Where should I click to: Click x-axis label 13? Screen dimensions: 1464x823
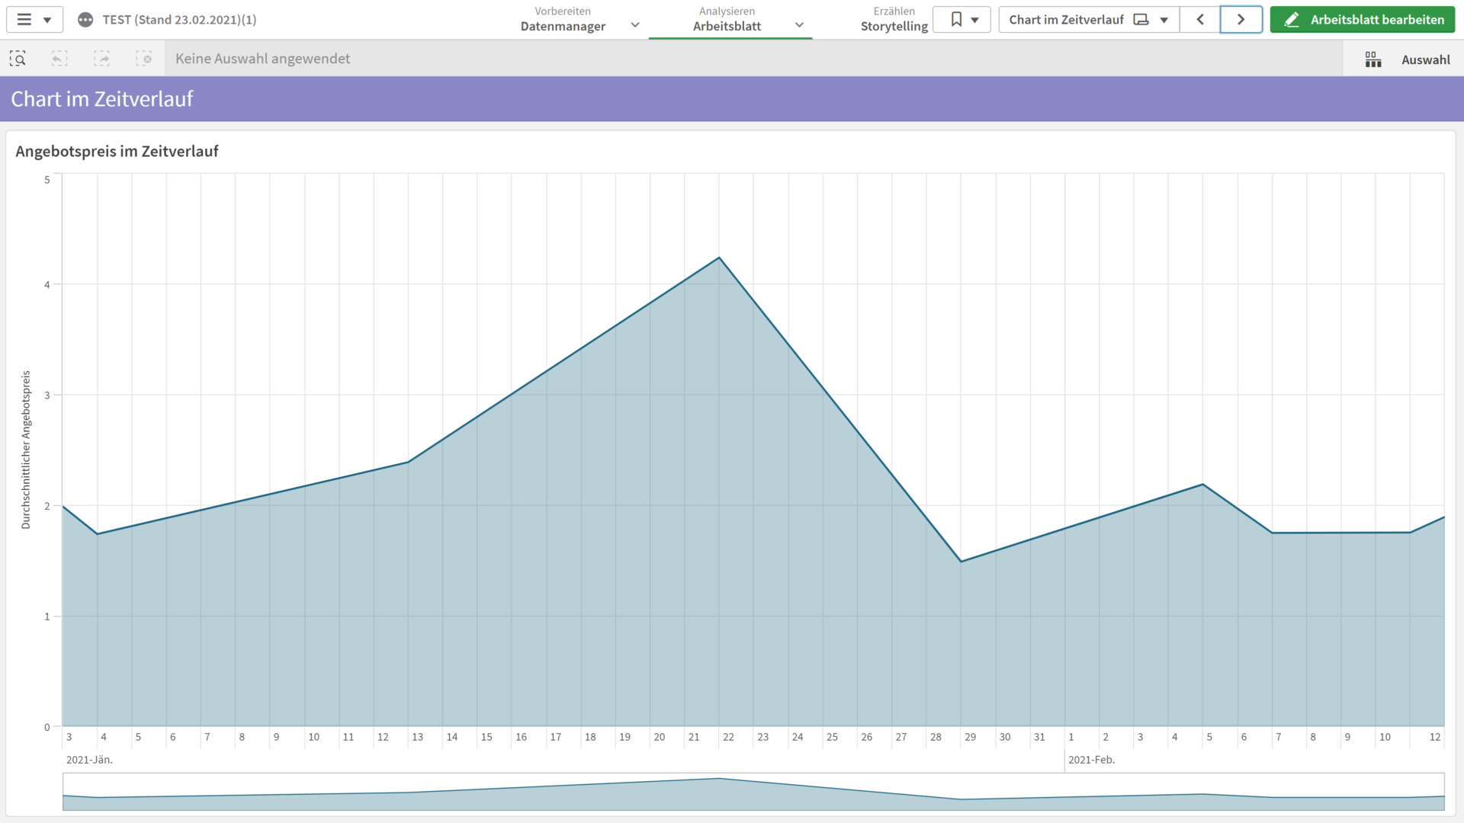[417, 737]
